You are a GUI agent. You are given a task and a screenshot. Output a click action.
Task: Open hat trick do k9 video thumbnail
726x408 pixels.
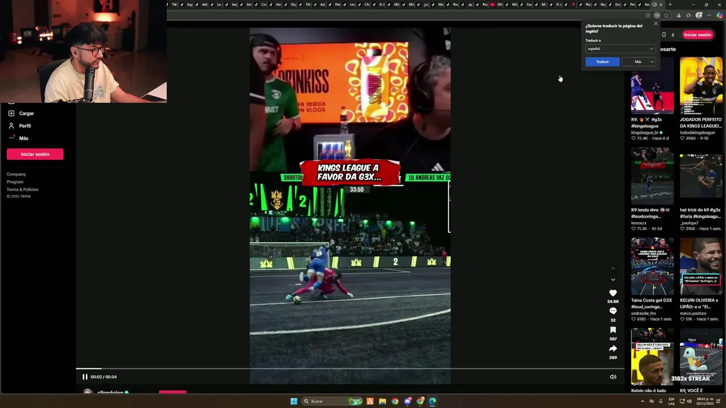(701, 176)
